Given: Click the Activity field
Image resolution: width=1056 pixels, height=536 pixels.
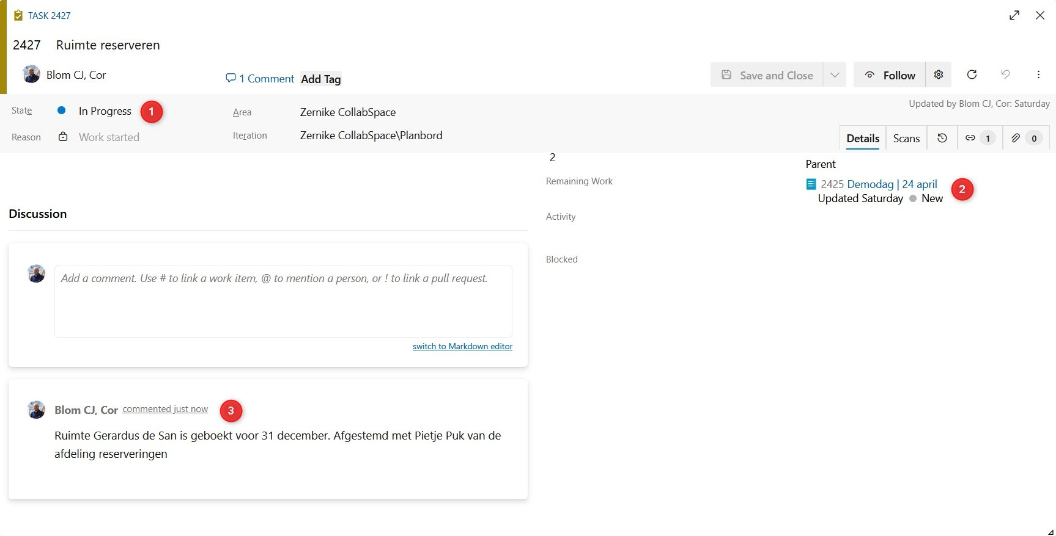Looking at the screenshot, I should tap(561, 217).
